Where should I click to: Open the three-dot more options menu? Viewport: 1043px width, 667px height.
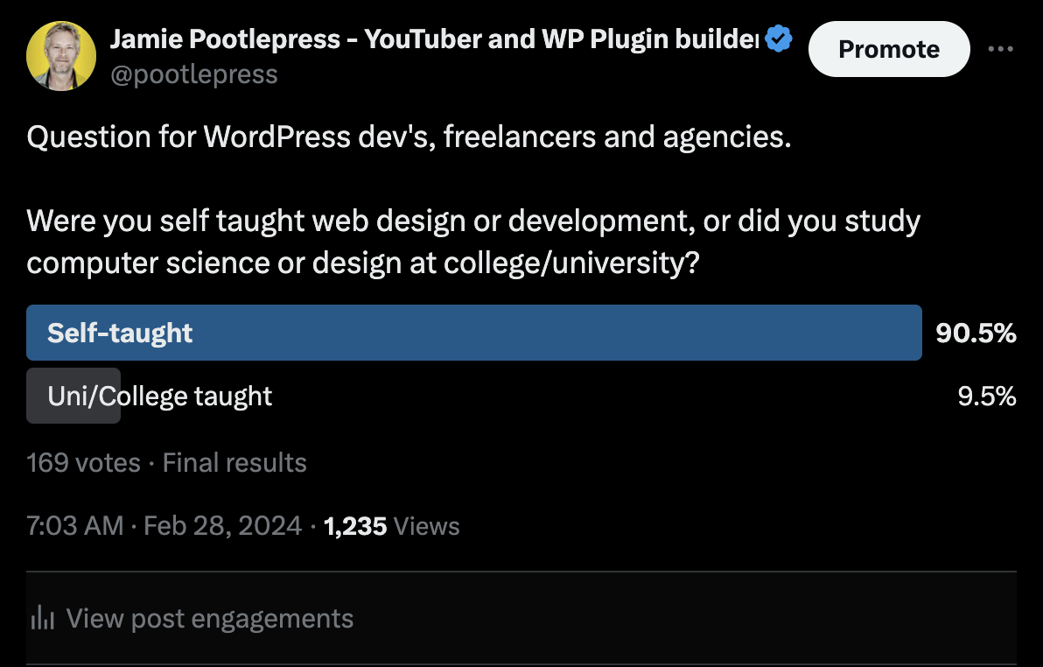1000,49
